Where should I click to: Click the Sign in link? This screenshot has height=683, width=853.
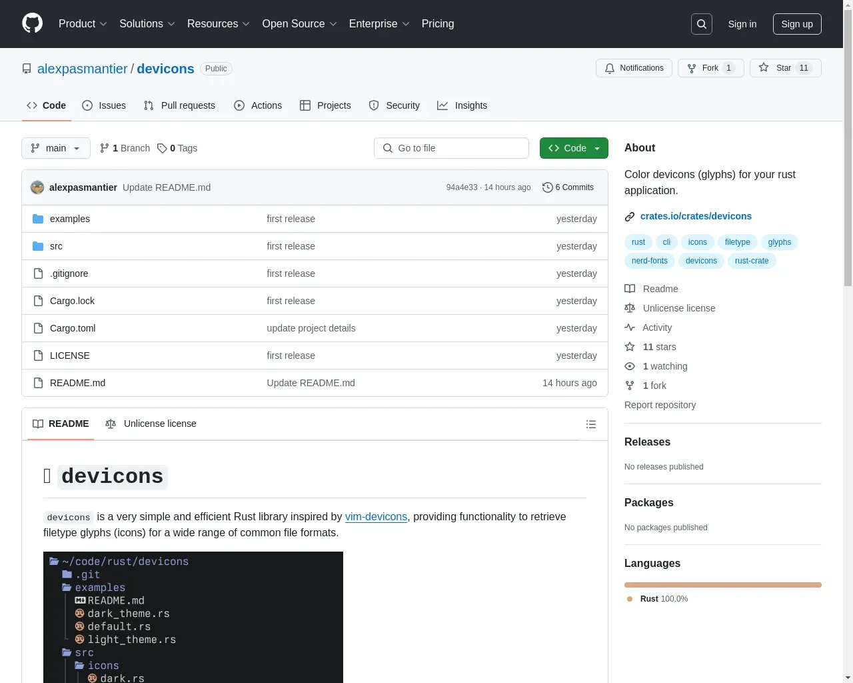pos(742,24)
